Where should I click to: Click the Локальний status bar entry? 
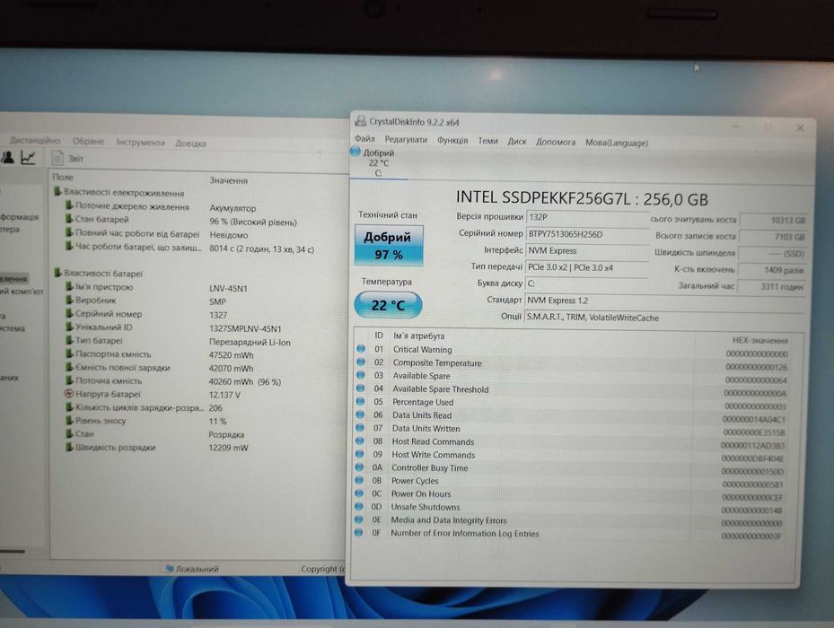(192, 569)
